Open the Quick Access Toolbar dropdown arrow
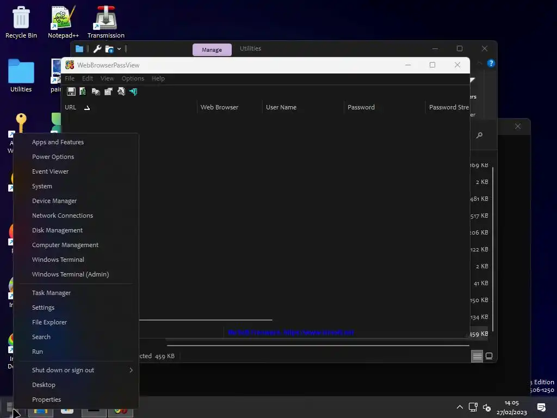This screenshot has width=557, height=418. click(x=119, y=49)
